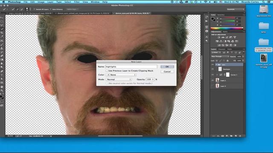Add an Invert adjustment
Image resolution: width=273 pixels, height=153 pixels.
[219, 45]
